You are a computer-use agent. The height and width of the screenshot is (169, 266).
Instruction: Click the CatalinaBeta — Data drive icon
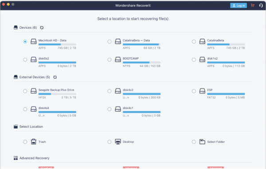(118, 41)
